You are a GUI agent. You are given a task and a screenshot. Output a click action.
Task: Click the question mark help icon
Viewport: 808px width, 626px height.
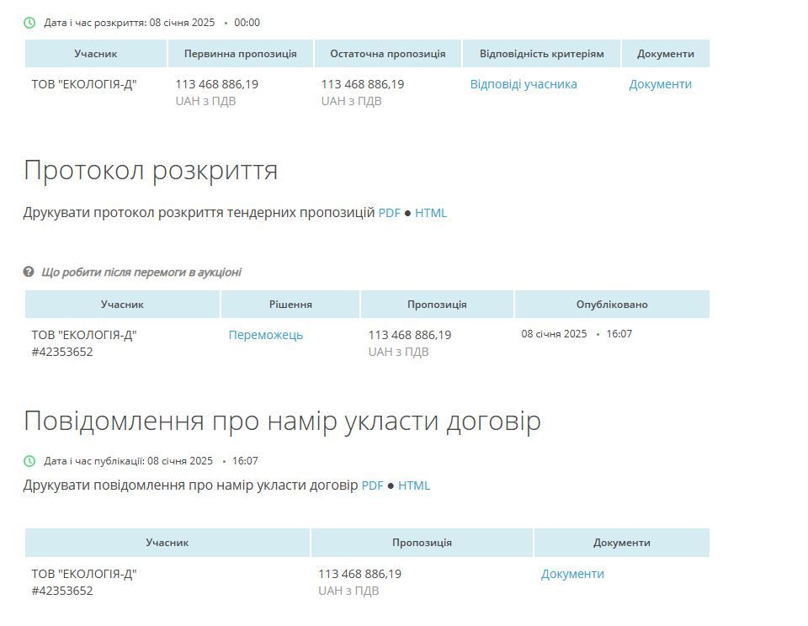click(29, 272)
